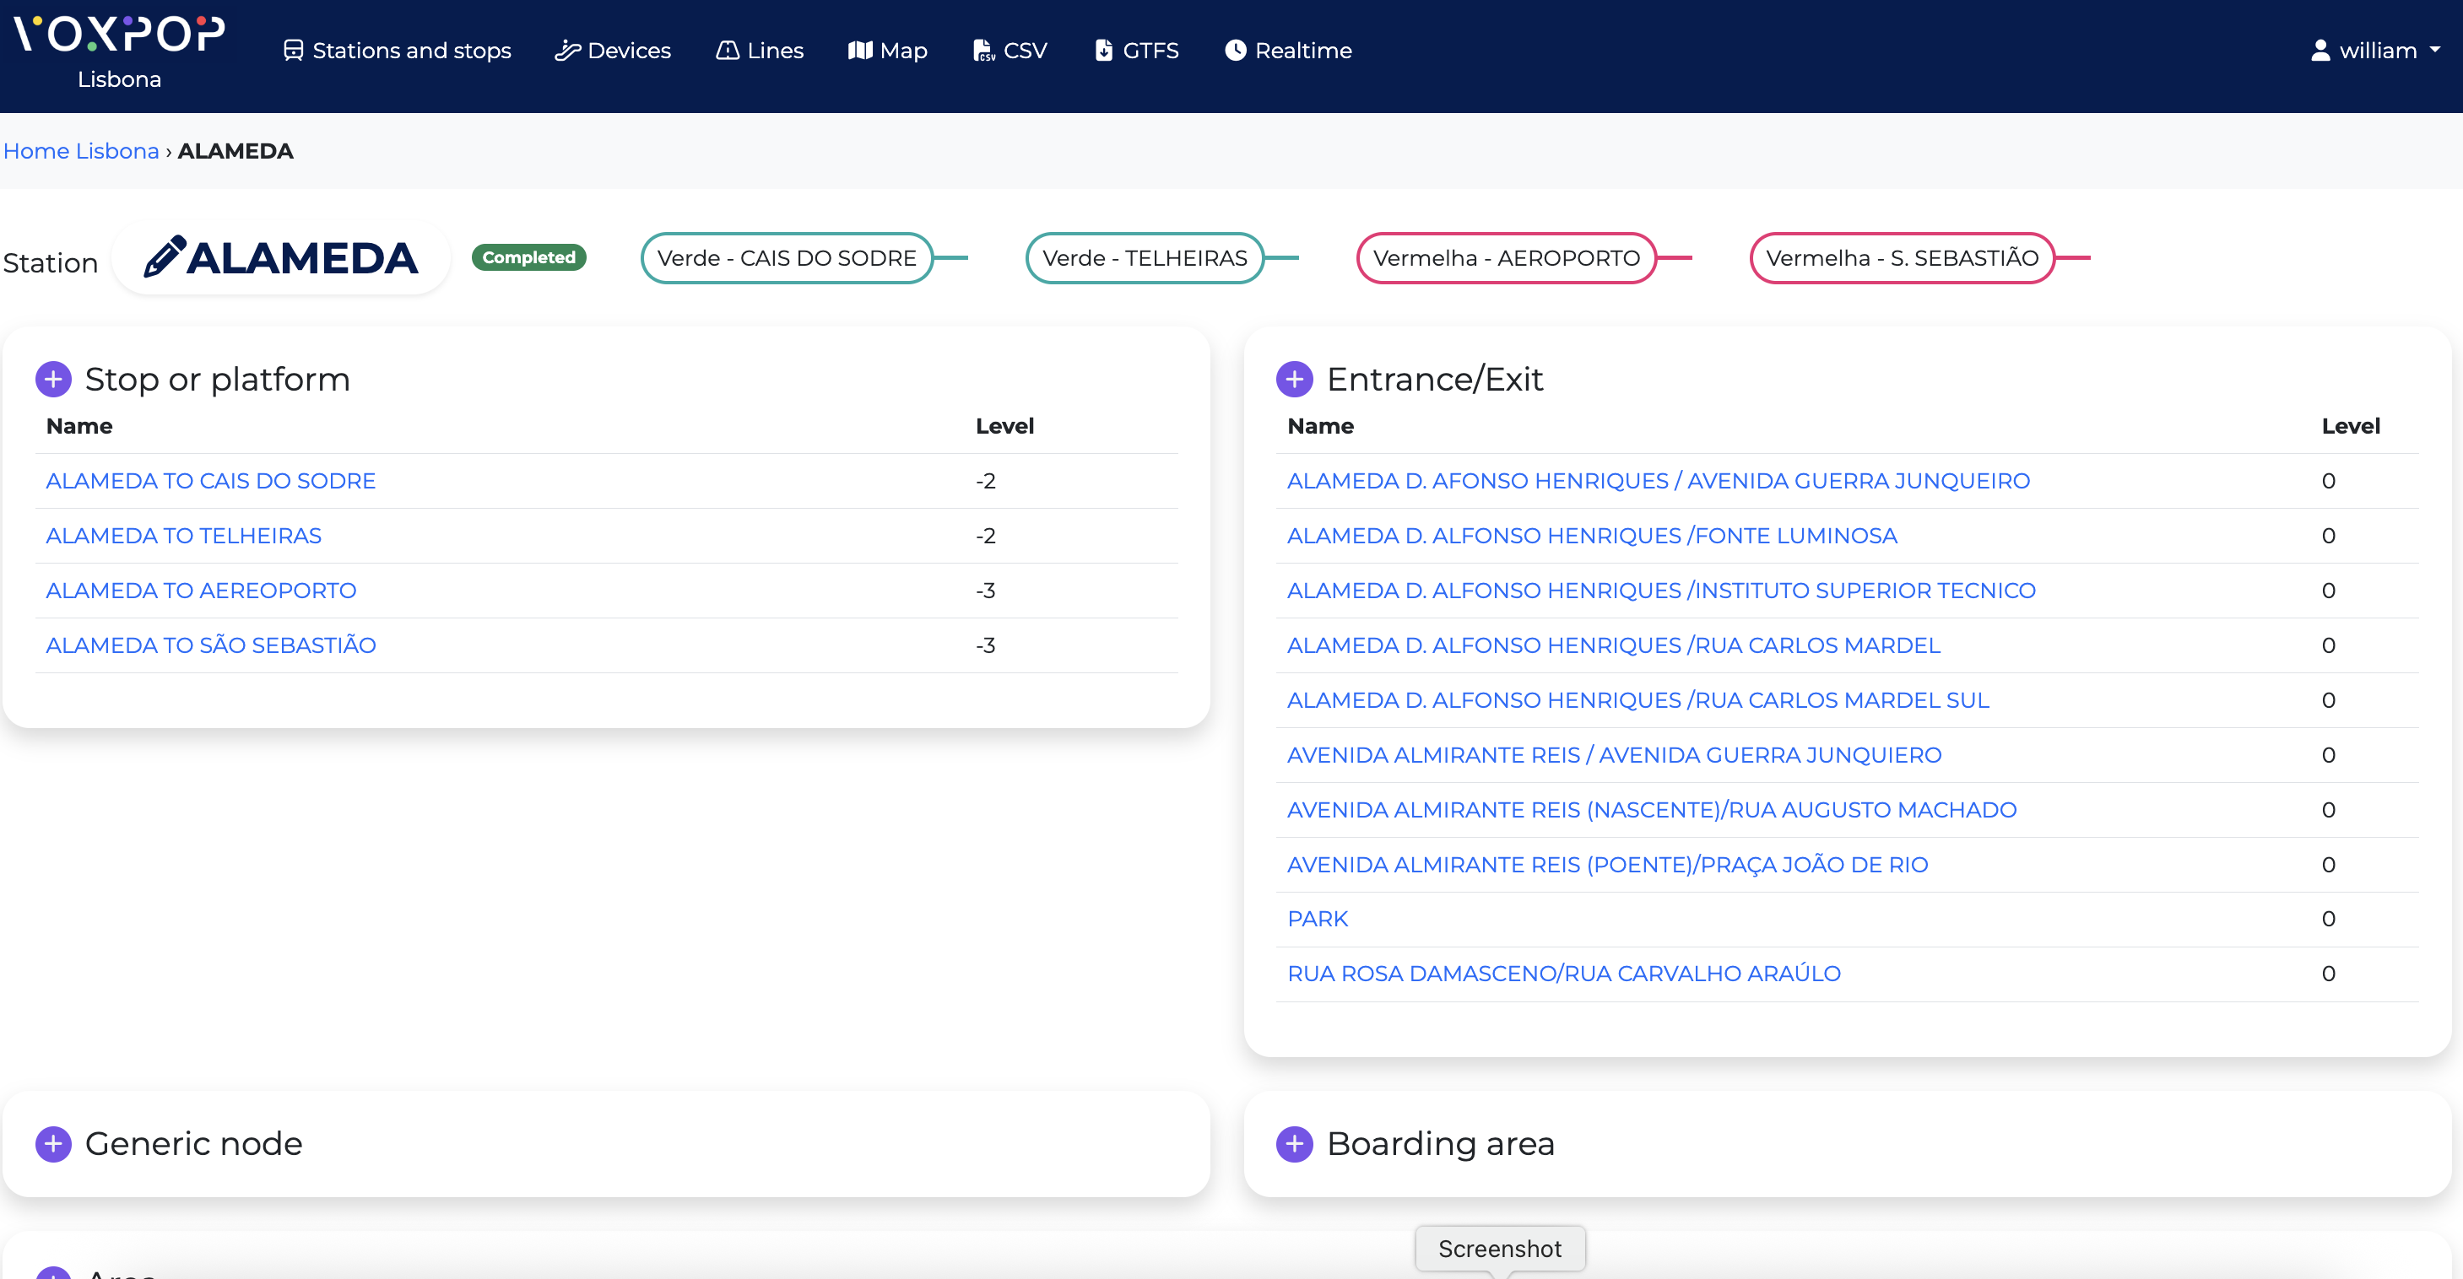This screenshot has width=2463, height=1279.
Task: Open the Map page
Action: tap(887, 51)
